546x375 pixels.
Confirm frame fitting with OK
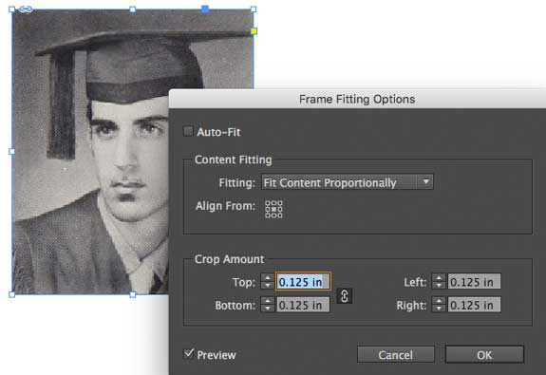click(484, 354)
